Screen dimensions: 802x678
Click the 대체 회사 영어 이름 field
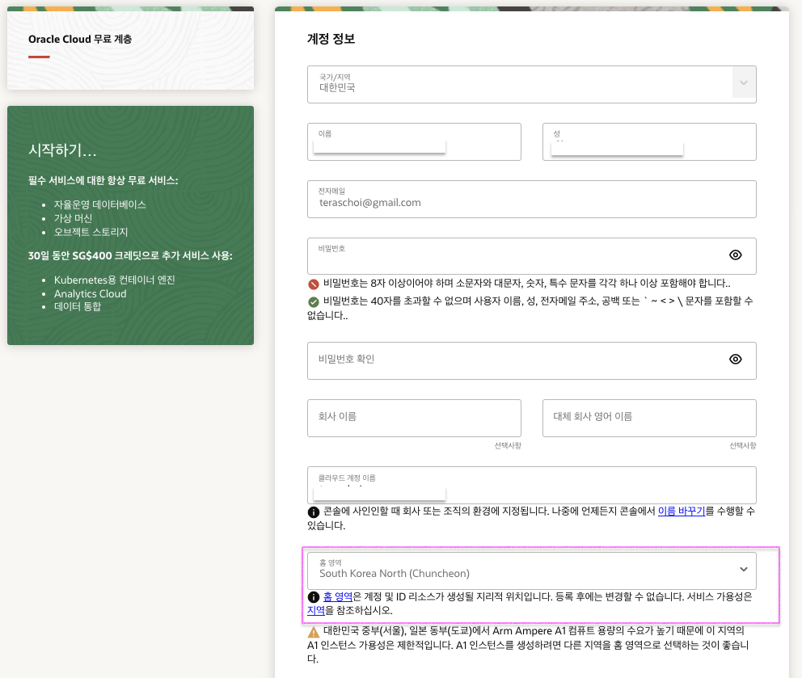[x=649, y=418]
